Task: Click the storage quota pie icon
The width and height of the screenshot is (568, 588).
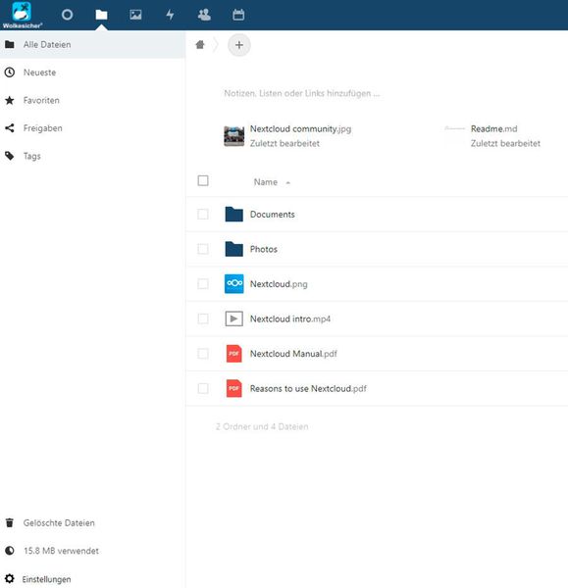Action: [x=10, y=551]
